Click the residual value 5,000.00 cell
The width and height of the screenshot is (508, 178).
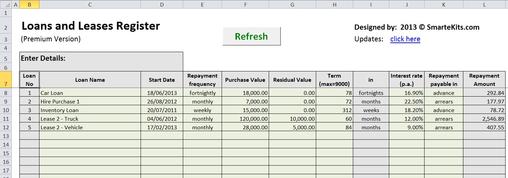click(292, 127)
